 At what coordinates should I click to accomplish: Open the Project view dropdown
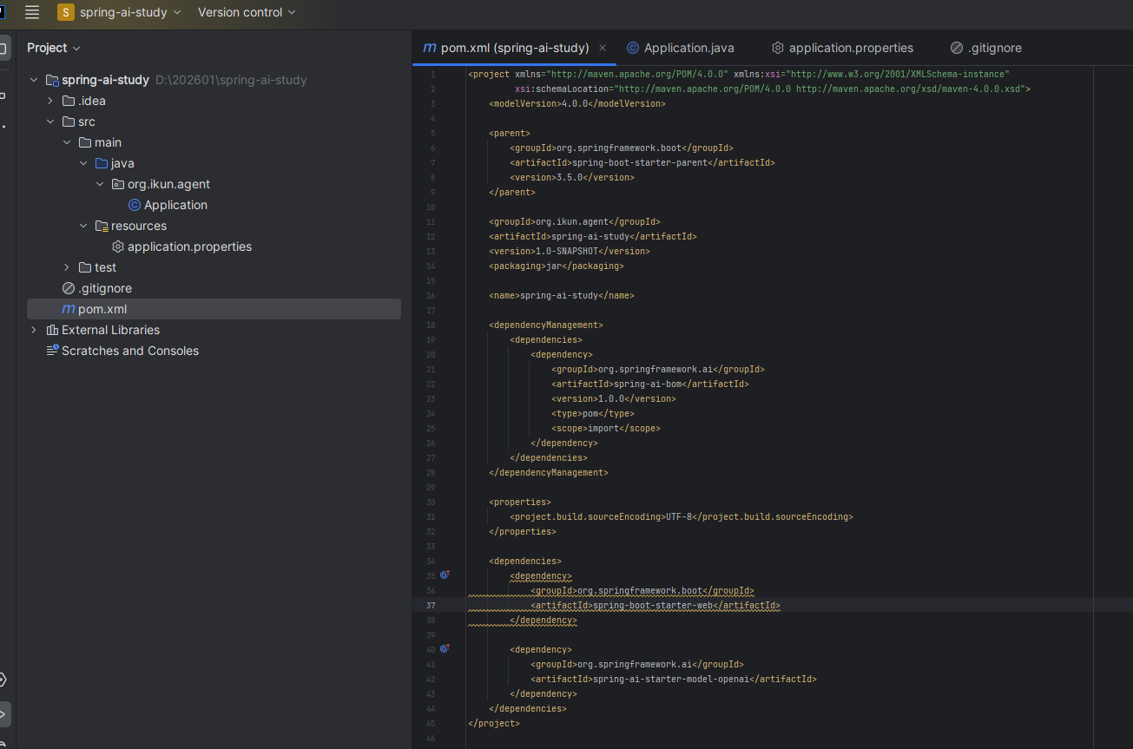click(54, 48)
